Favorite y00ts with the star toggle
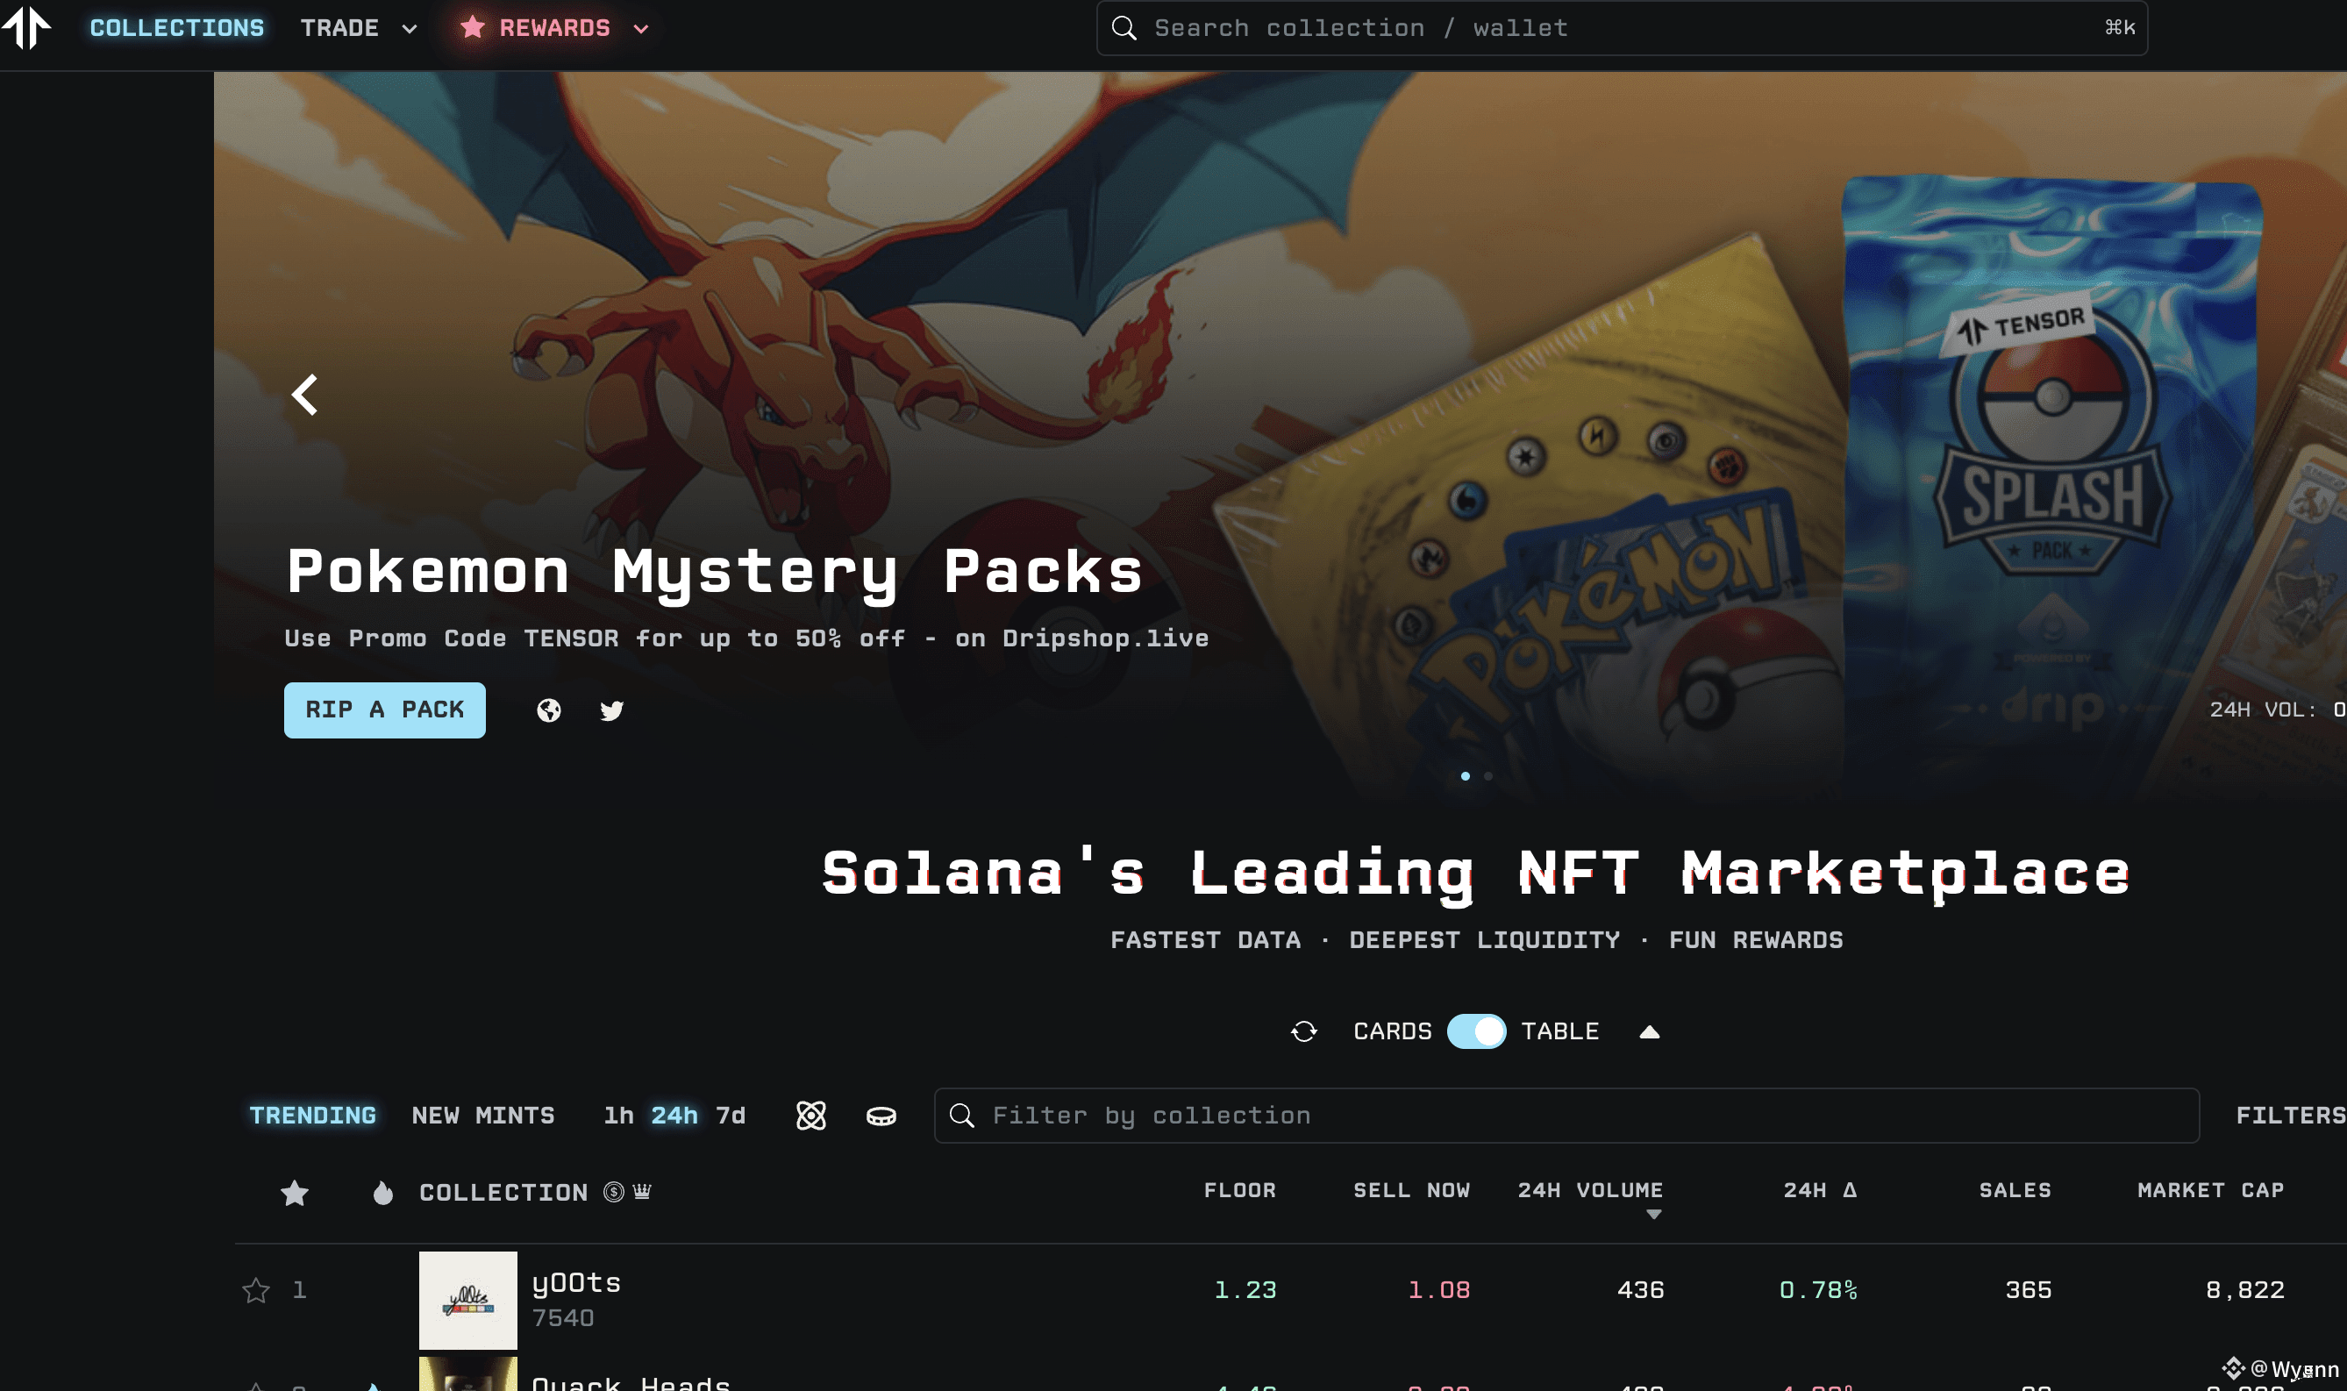Viewport: 2347px width, 1391px height. (x=256, y=1291)
